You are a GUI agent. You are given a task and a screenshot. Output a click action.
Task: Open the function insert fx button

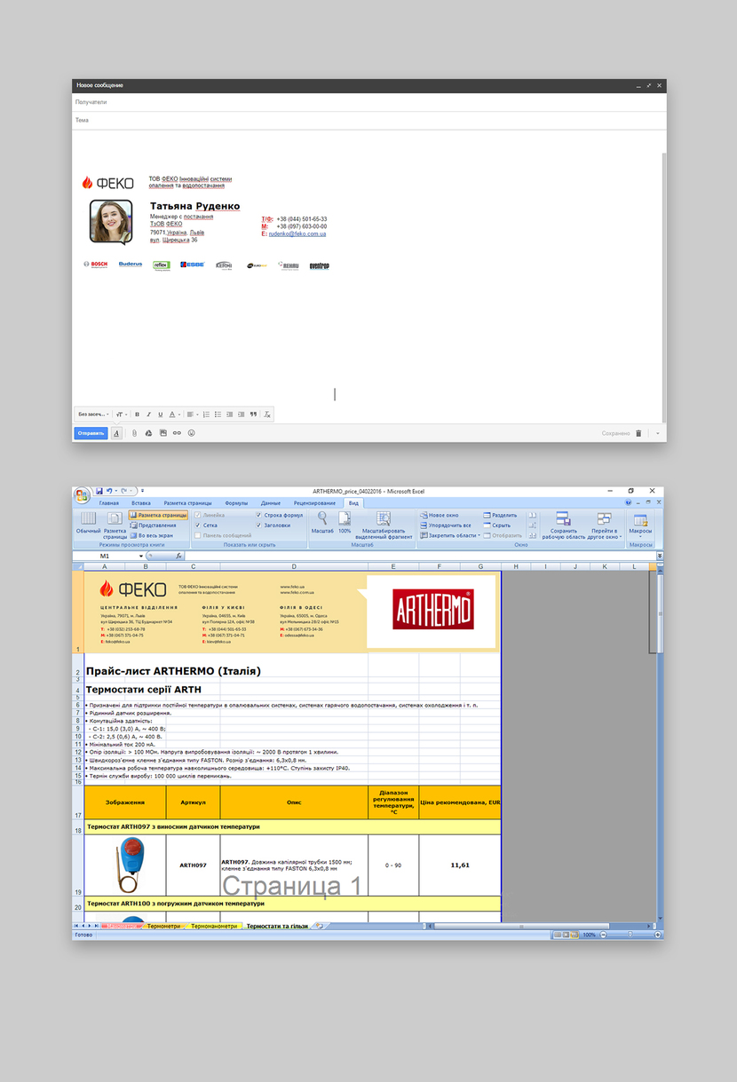click(179, 557)
